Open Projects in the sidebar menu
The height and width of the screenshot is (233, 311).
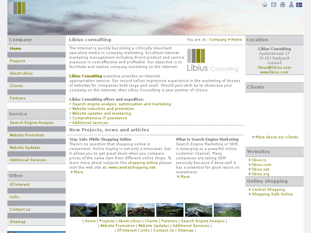(18, 61)
